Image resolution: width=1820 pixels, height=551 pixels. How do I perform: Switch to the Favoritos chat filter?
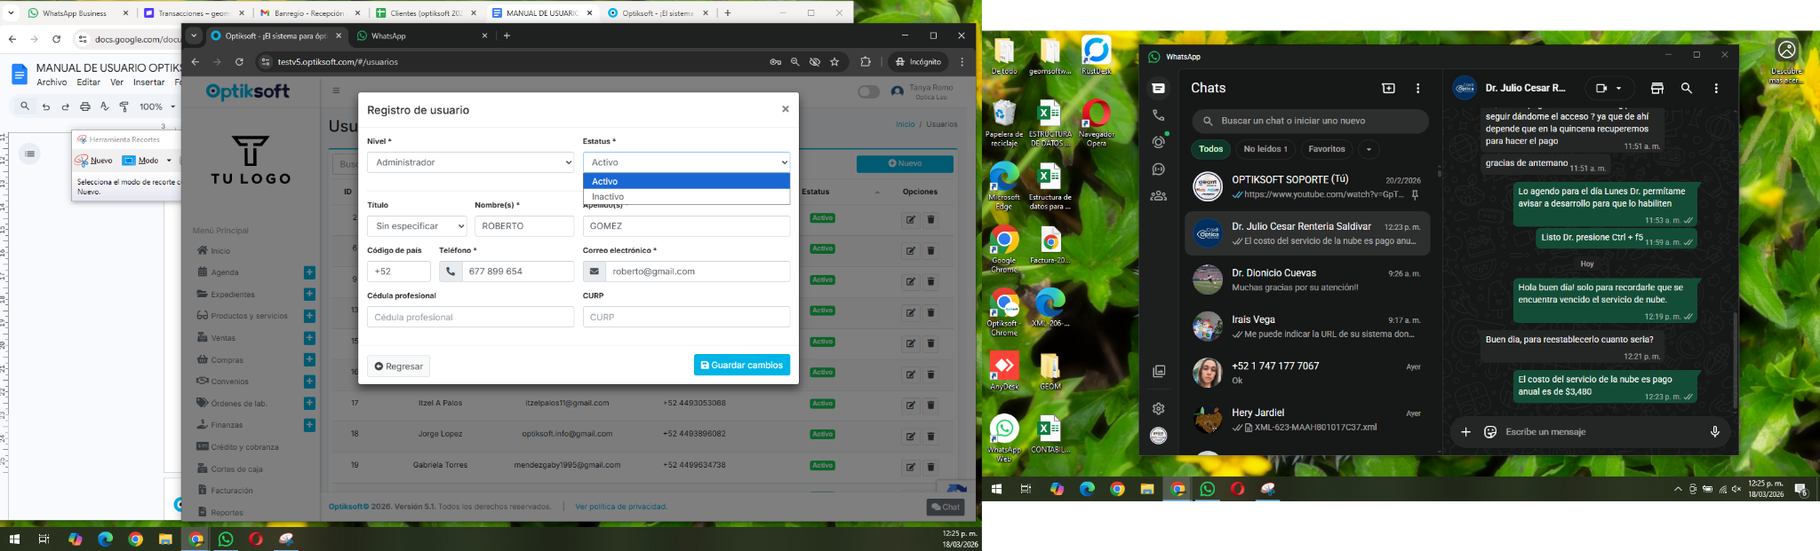tap(1326, 149)
